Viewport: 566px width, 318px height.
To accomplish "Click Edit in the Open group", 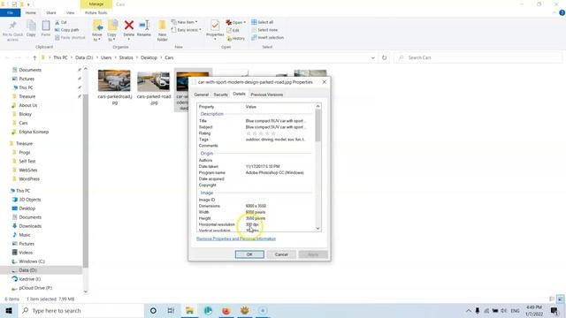I will tap(233, 30).
